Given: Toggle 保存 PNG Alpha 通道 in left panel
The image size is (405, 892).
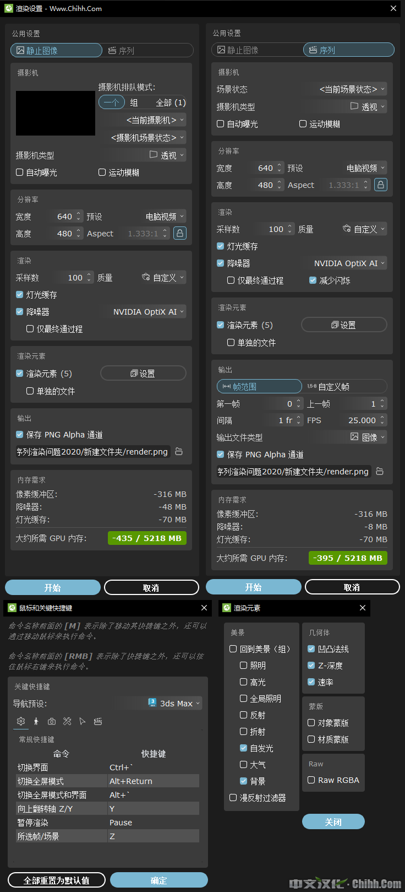Looking at the screenshot, I should click(x=20, y=435).
